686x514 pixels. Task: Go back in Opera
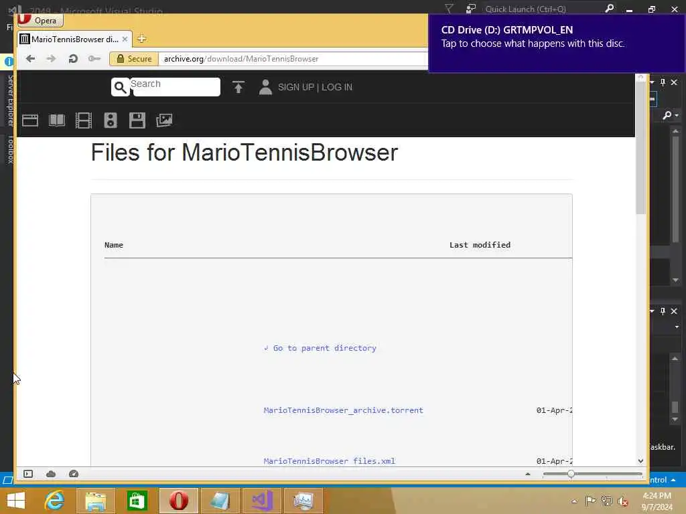30,59
